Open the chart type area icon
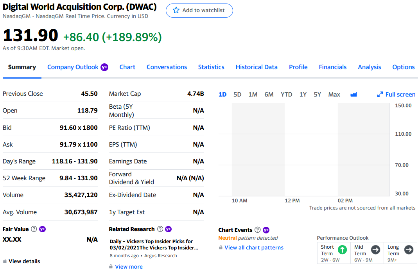 click(353, 94)
